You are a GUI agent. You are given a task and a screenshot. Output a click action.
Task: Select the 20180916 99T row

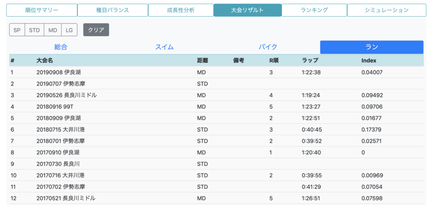click(216, 106)
